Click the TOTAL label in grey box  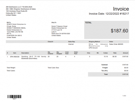click(88, 22)
